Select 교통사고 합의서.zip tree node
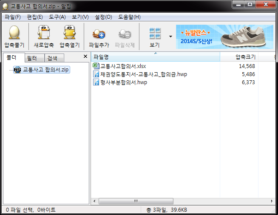The image size is (278, 215). click(x=42, y=70)
